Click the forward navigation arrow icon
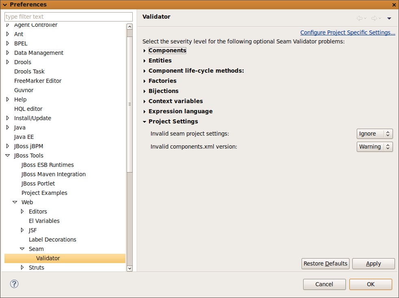The height and width of the screenshot is (298, 399). point(374,18)
